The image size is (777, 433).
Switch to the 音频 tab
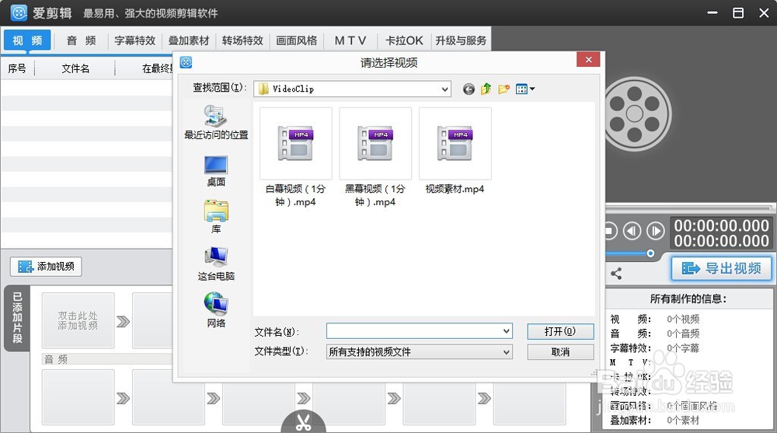pyautogui.click(x=82, y=40)
